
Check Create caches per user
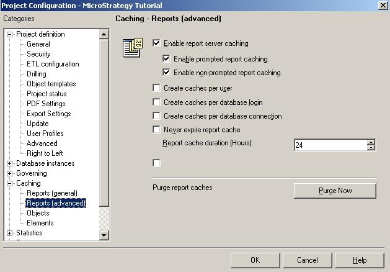tap(156, 88)
